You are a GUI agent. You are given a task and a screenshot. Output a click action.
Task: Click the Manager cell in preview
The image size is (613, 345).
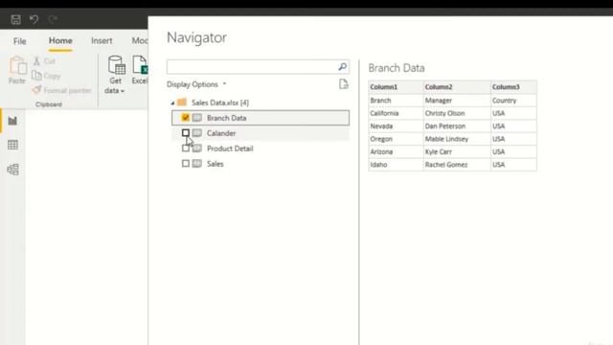point(457,100)
